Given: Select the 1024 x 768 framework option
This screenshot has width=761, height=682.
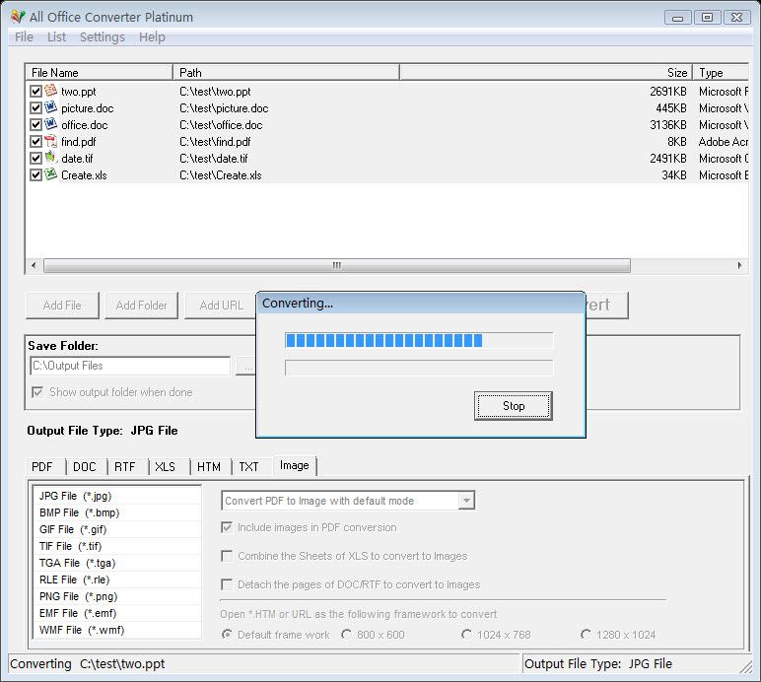Looking at the screenshot, I should pyautogui.click(x=467, y=635).
